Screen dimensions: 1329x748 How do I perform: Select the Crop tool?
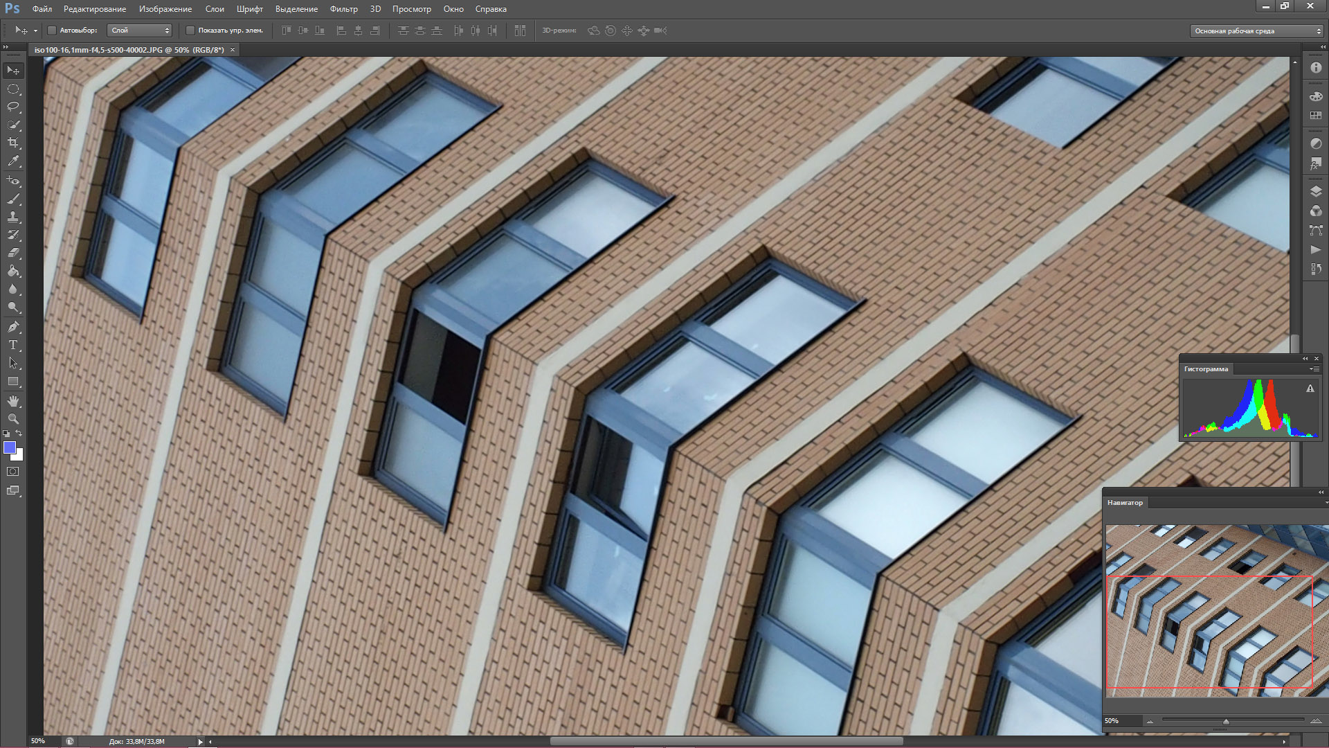[13, 143]
